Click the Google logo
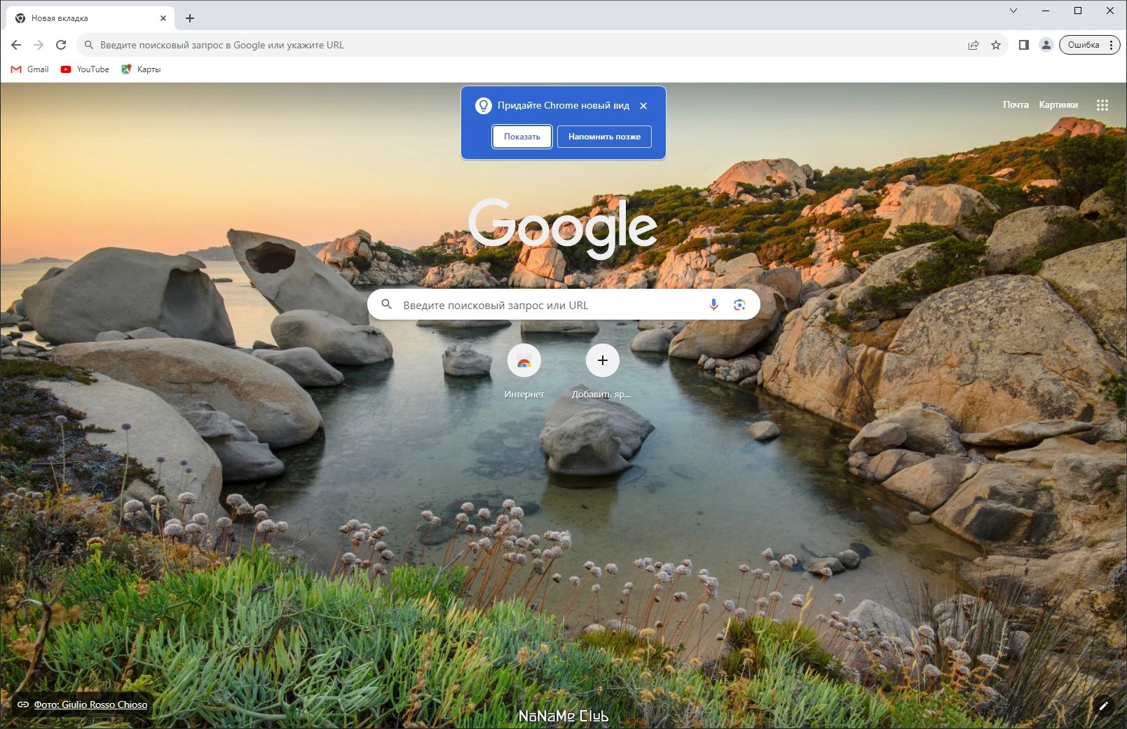1127x729 pixels. pos(563,227)
